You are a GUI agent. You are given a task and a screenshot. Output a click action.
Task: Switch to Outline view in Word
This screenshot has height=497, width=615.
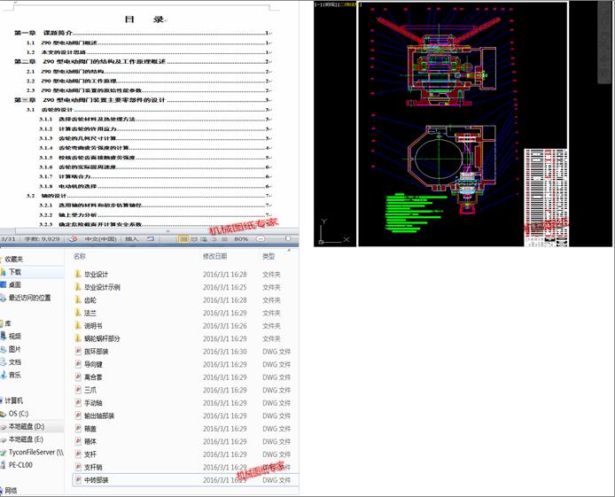214,238
